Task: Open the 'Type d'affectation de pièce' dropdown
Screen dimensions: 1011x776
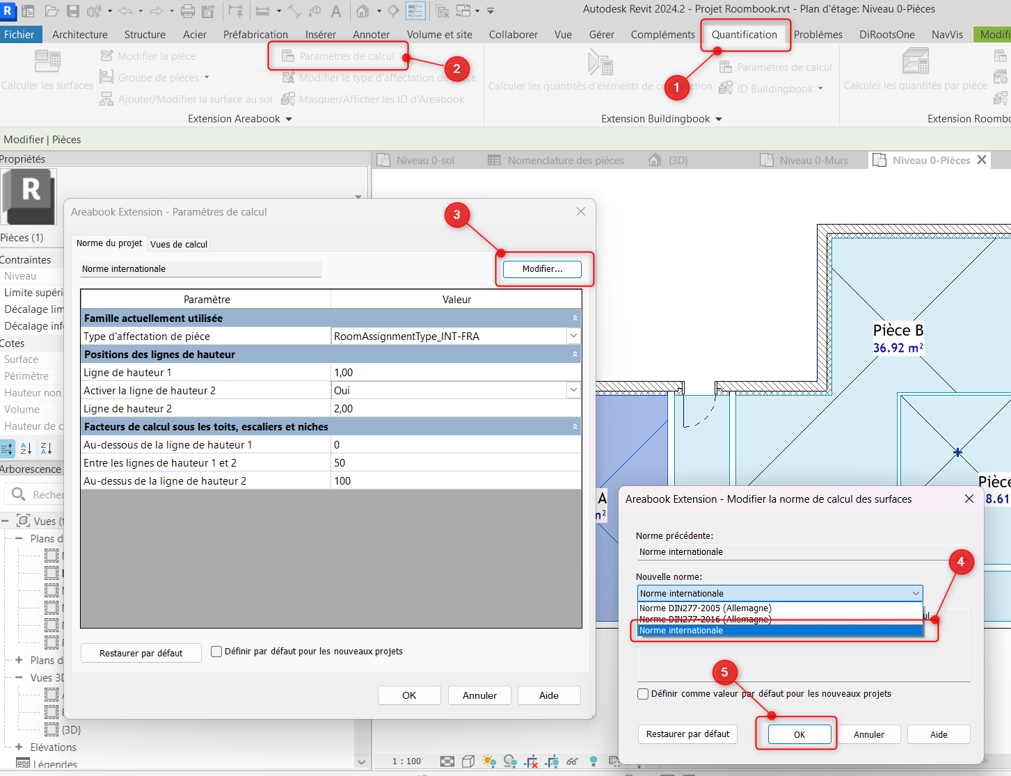Action: point(573,336)
